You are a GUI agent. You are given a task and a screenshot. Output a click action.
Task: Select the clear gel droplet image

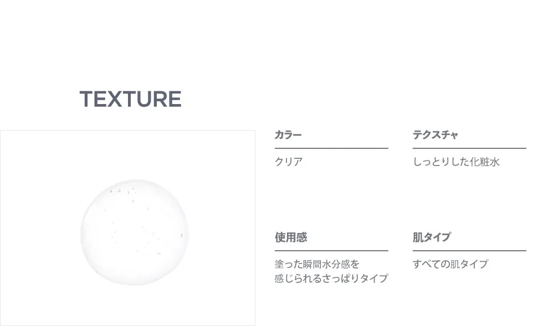pos(134,232)
